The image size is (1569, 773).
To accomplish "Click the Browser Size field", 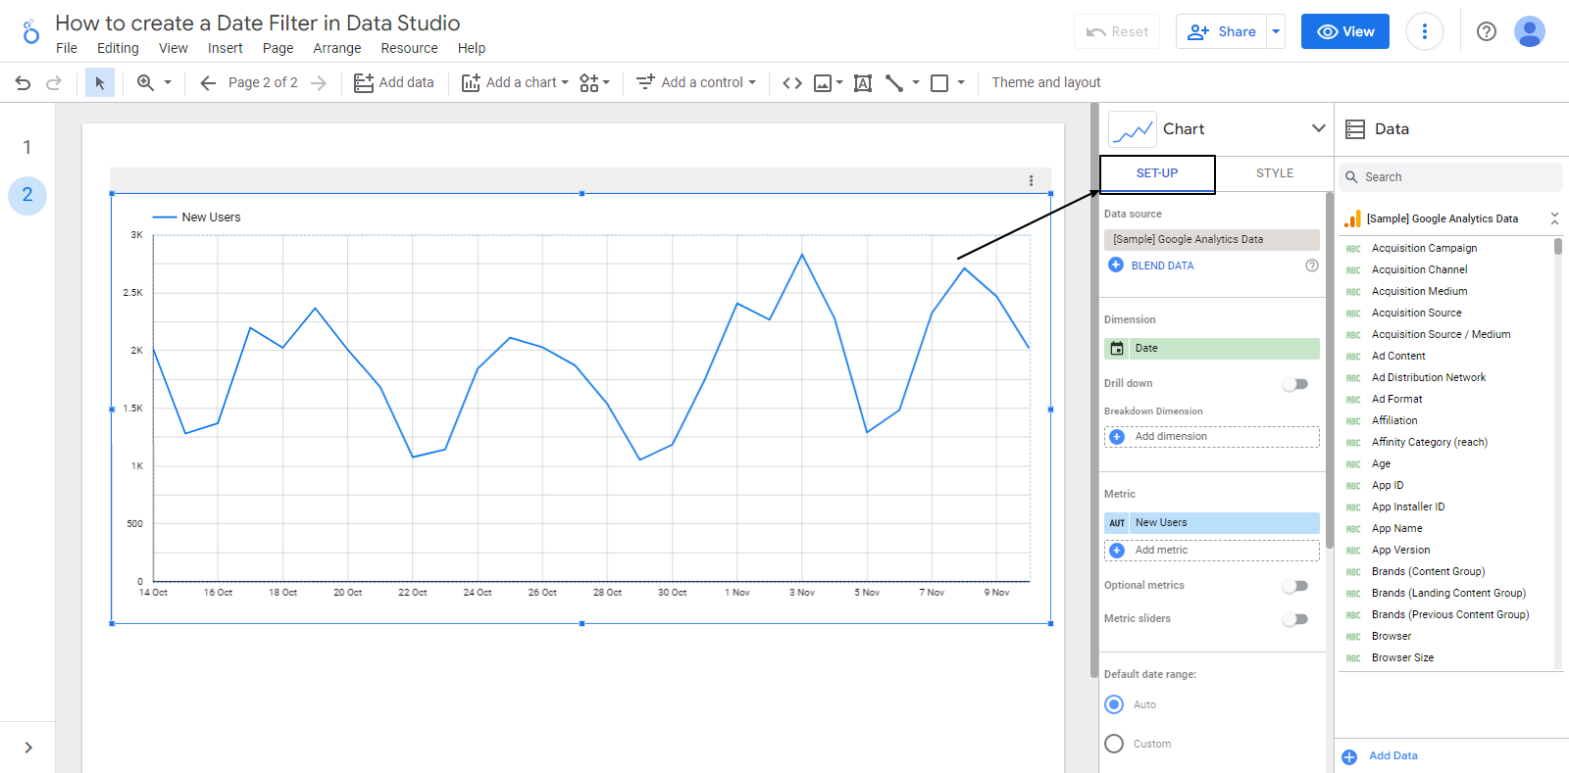I will [x=1402, y=658].
